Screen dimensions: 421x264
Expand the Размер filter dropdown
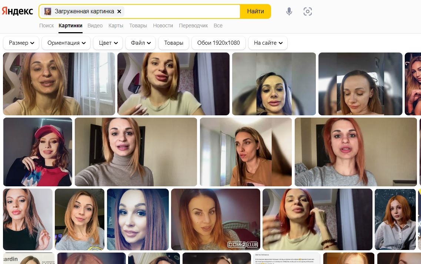click(21, 43)
